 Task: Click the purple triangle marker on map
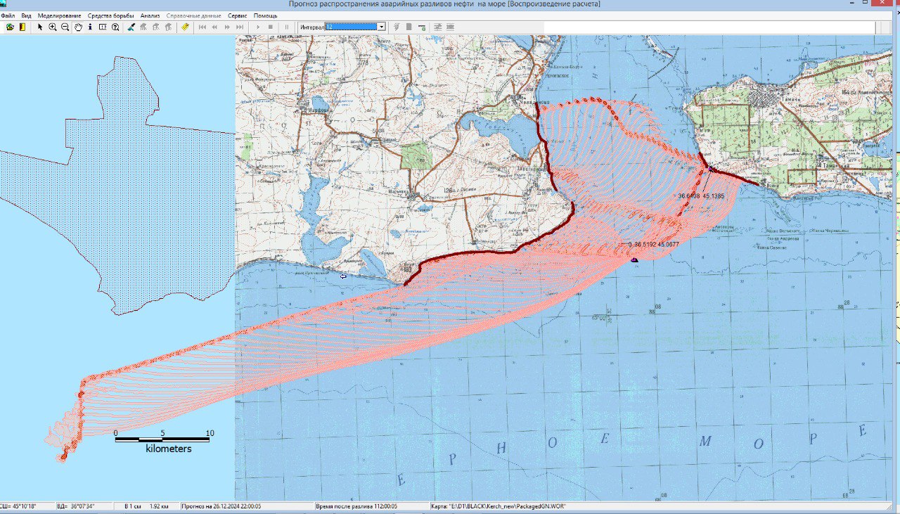tap(634, 260)
